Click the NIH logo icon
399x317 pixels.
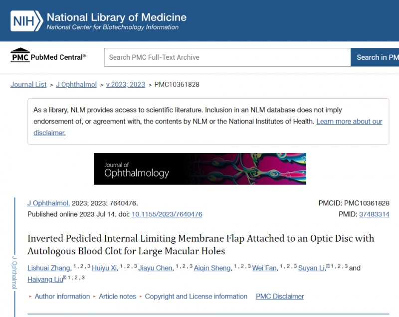(26, 21)
